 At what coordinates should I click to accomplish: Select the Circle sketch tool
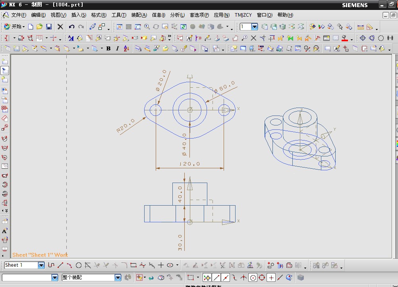[x=79, y=265]
